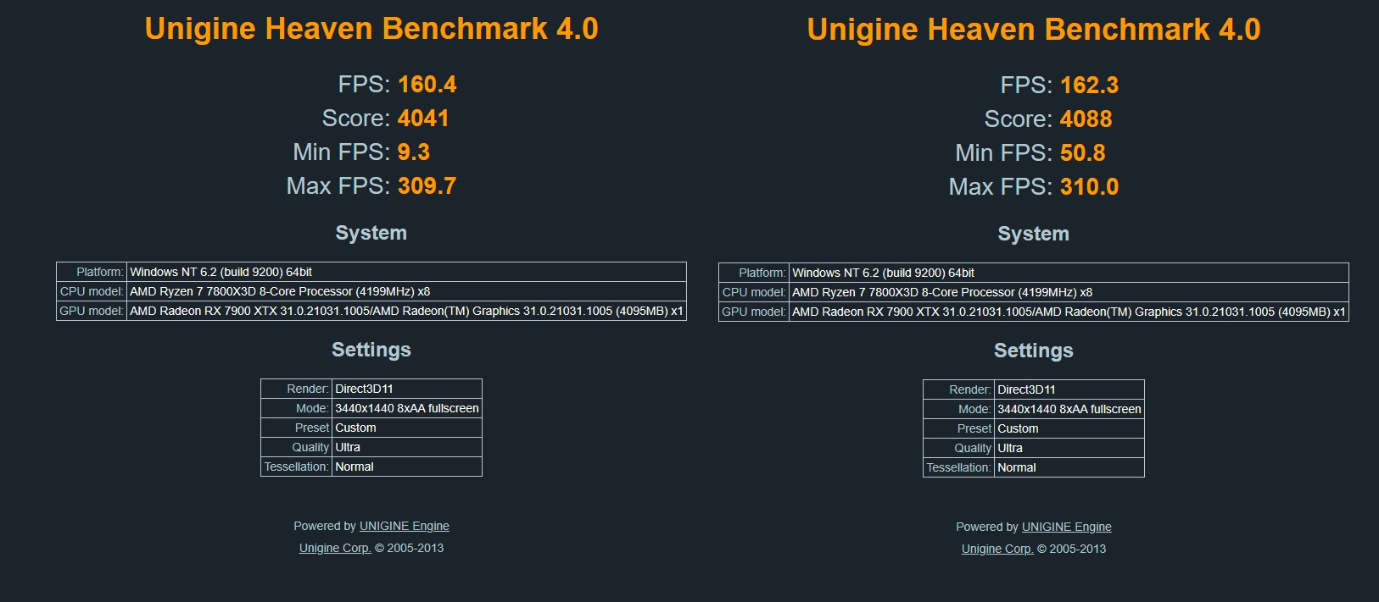1379x602 pixels.
Task: Open UNIGINE Engine link in right report
Action: coord(1067,527)
